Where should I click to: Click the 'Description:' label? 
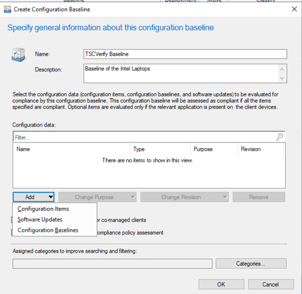[49, 69]
